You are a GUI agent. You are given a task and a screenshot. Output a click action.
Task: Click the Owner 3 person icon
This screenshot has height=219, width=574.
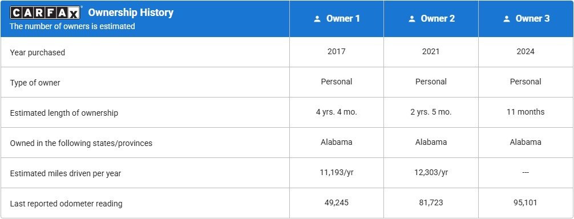click(507, 19)
